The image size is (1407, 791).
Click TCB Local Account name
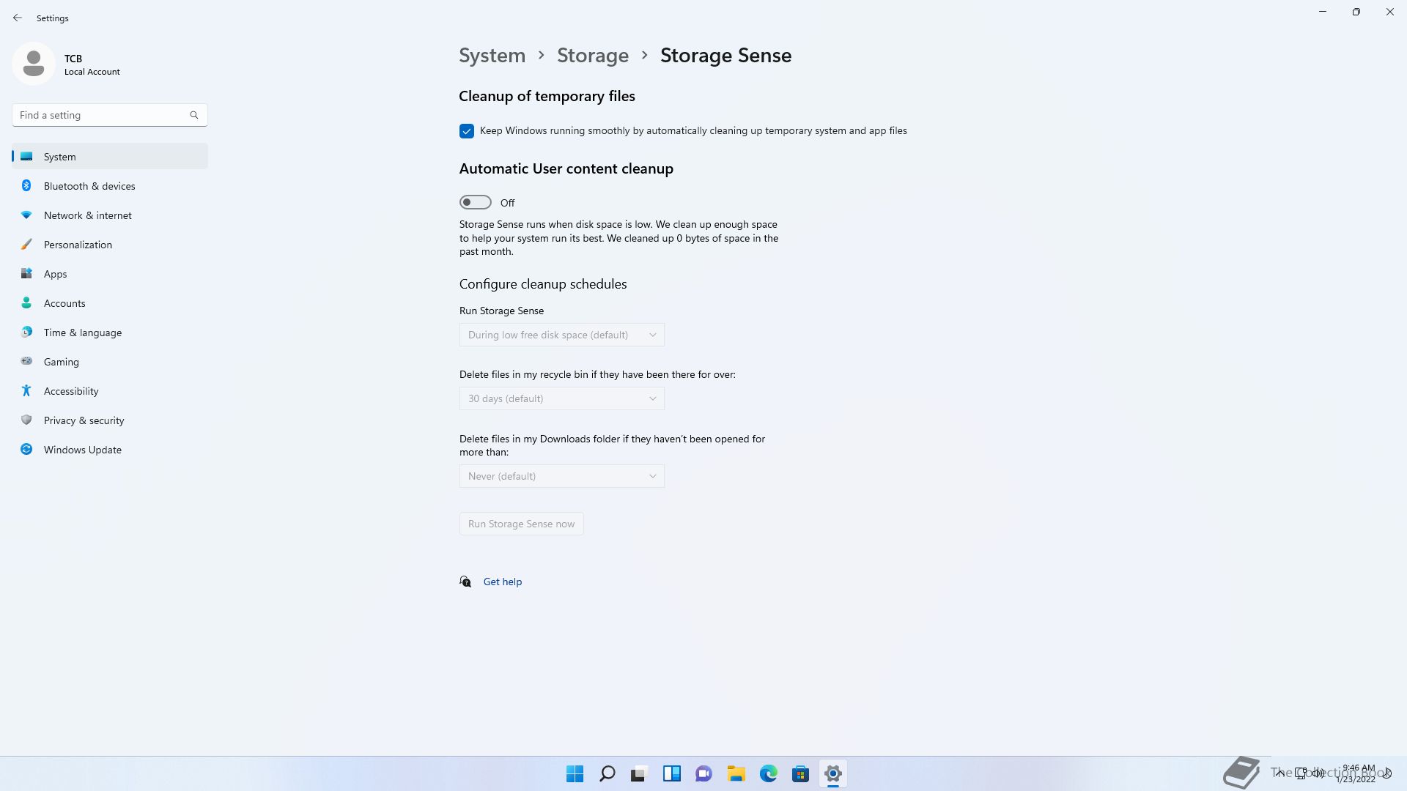92,64
